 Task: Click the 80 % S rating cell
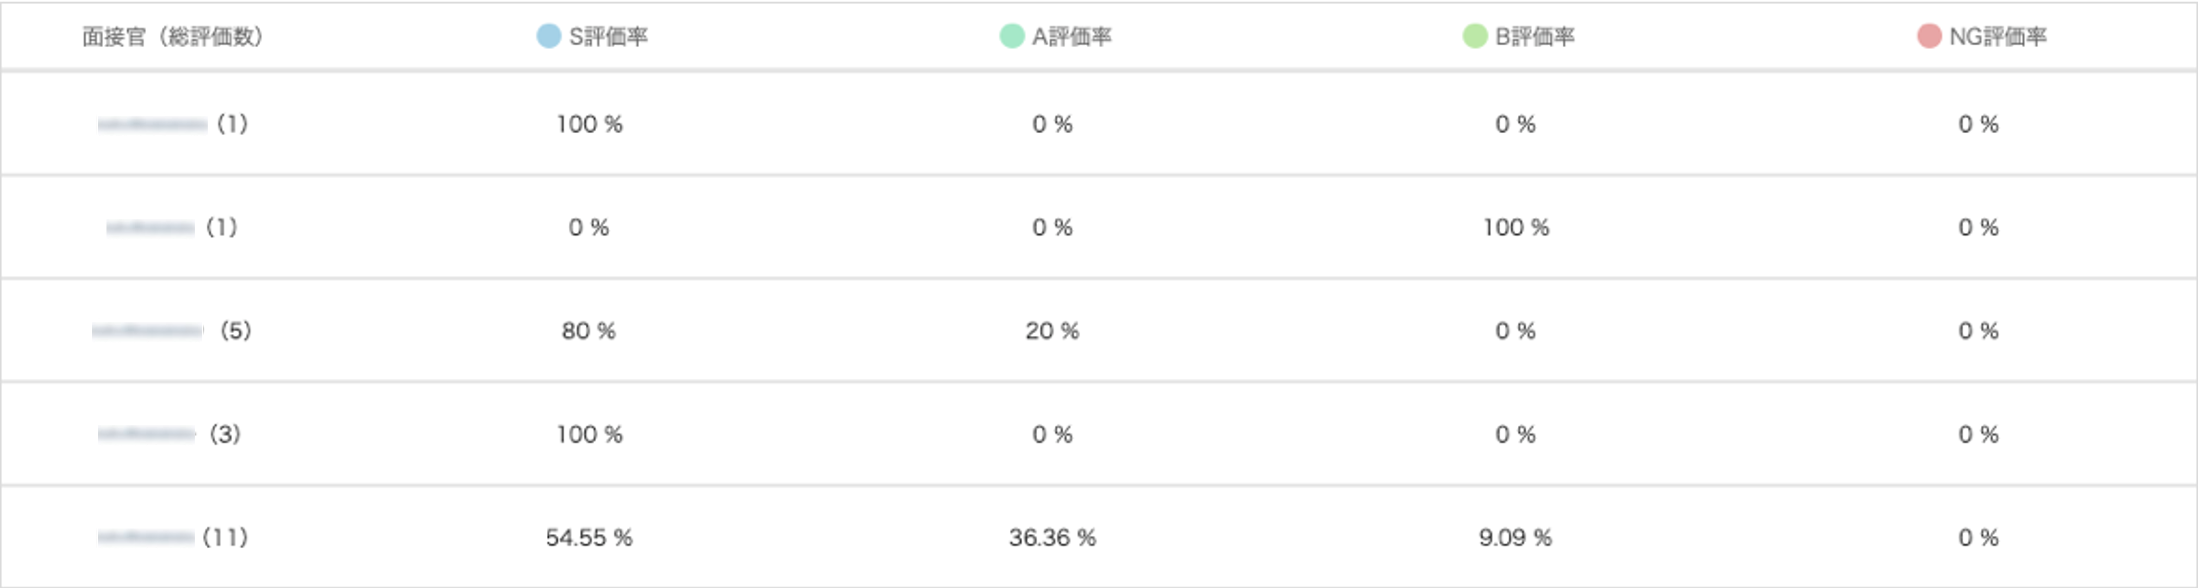point(589,331)
